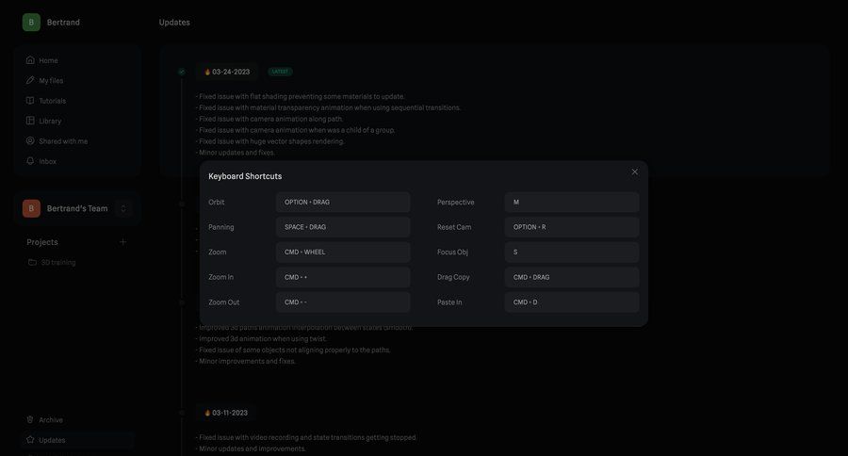Click the Keyboard Shortcuts dialog title
The width and height of the screenshot is (848, 456).
tap(245, 176)
